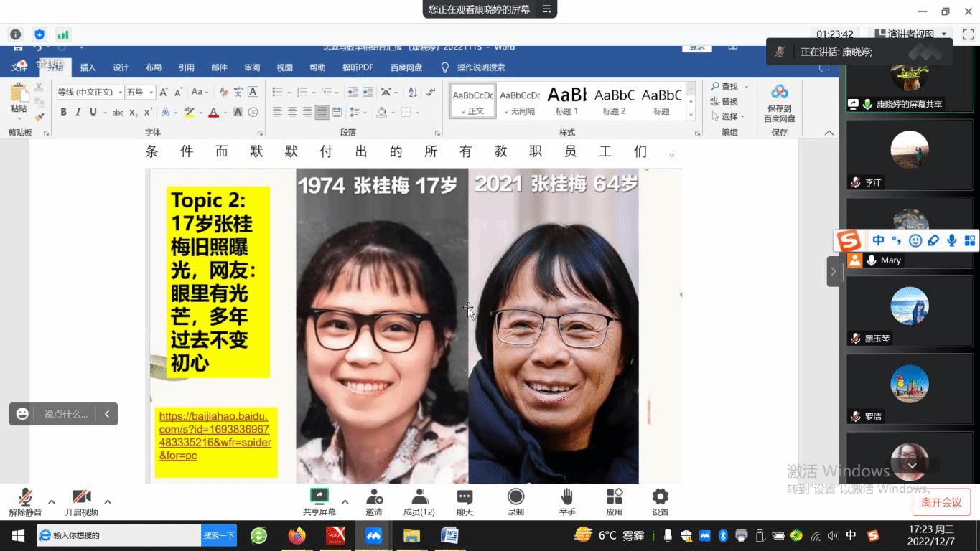Open the presenter view dropdown

tap(944, 34)
